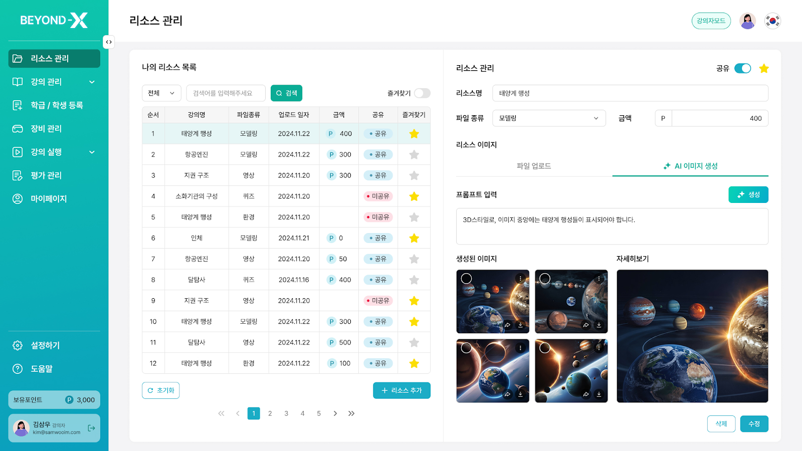Select the circle on the first generated image
802x451 pixels.
tap(466, 279)
